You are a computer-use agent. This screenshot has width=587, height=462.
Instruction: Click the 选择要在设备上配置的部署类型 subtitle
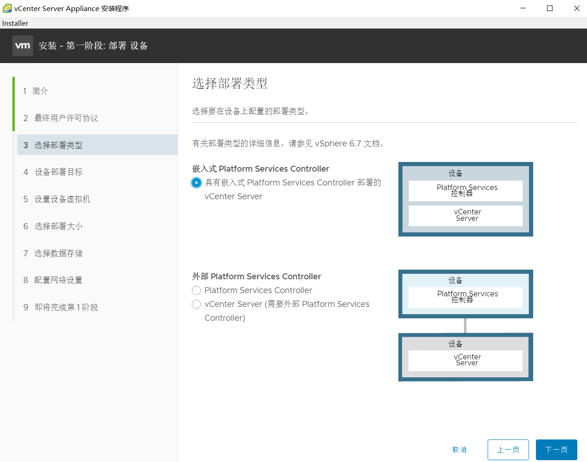[x=251, y=111]
